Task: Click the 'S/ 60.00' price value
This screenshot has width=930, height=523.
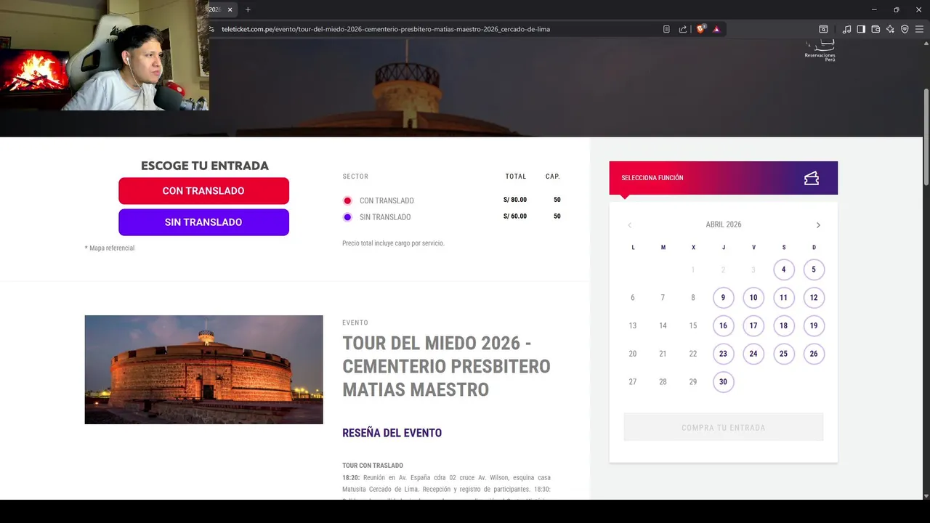Action: [x=515, y=216]
